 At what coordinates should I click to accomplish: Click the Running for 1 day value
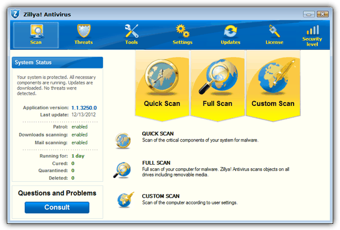[78, 156]
